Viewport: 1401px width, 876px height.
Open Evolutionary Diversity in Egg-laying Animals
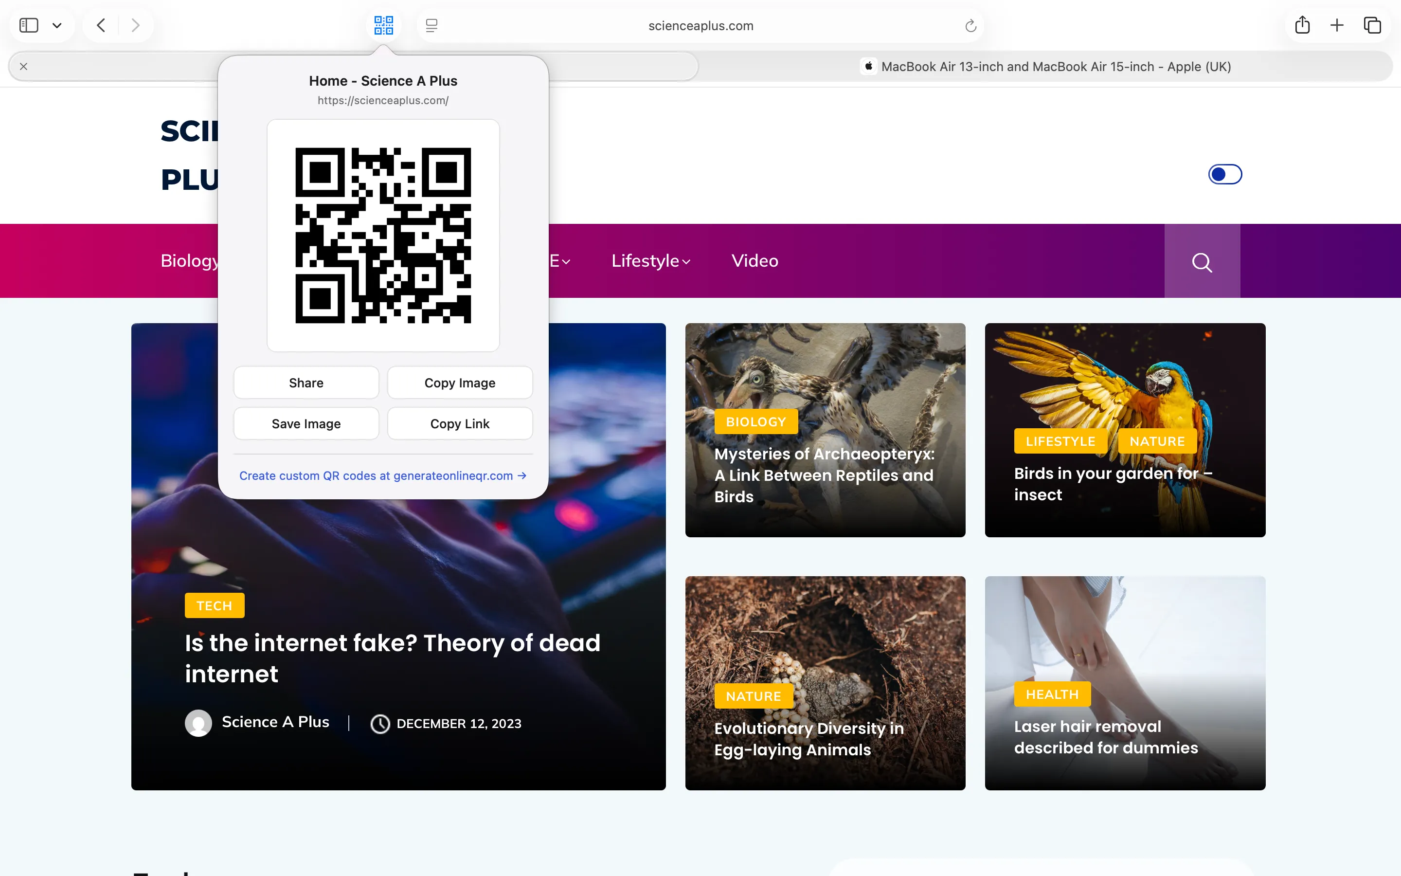(x=809, y=739)
